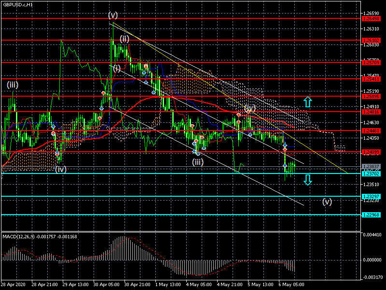Select the 1.23297 cyan price level tag
This screenshot has height=290, width=386.
coord(371,197)
